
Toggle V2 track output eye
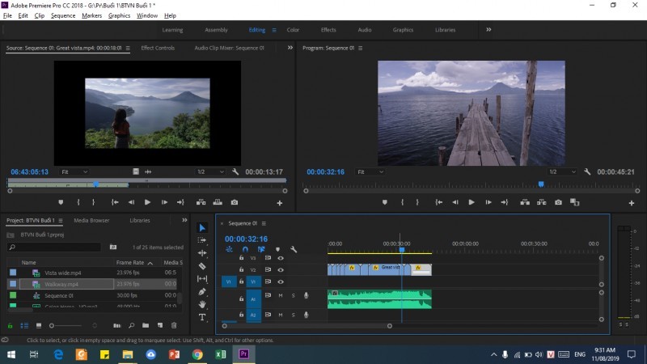(281, 269)
